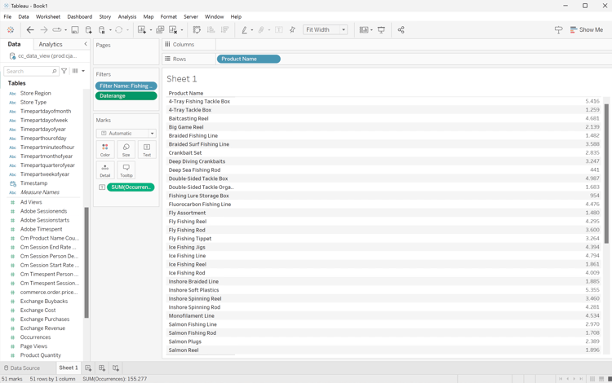
Task: Open dropdown arrow next to show/hide cards
Action: pyautogui.click(x=371, y=30)
